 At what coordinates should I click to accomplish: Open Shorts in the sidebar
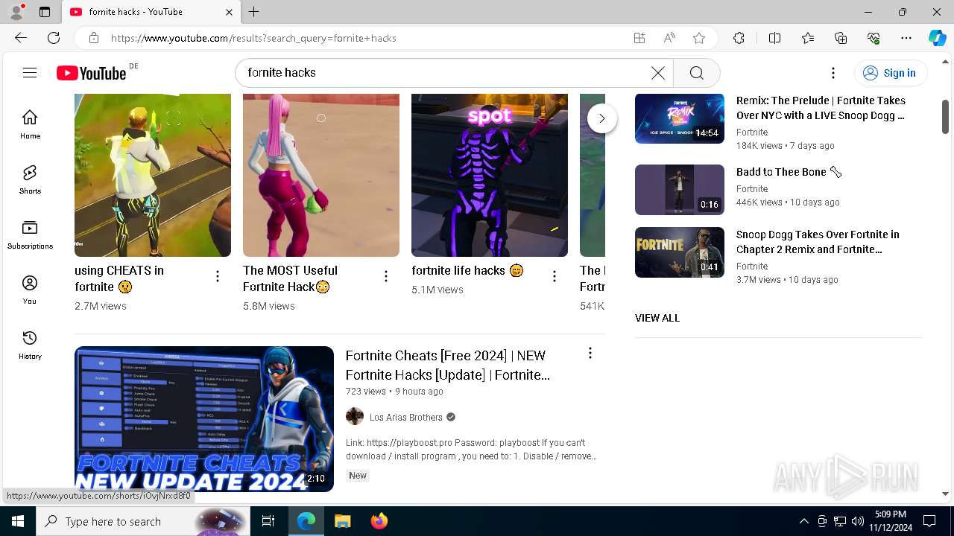[x=30, y=179]
